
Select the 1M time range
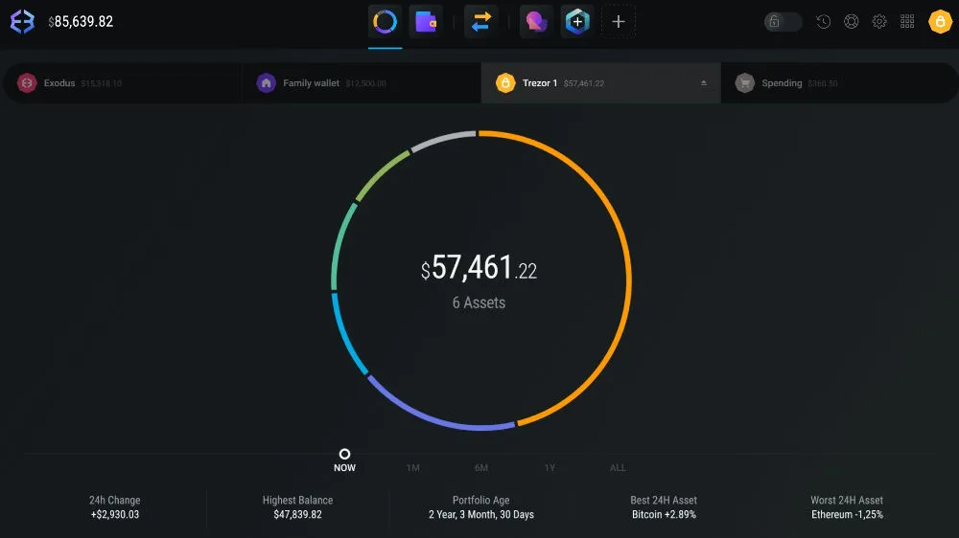(412, 468)
